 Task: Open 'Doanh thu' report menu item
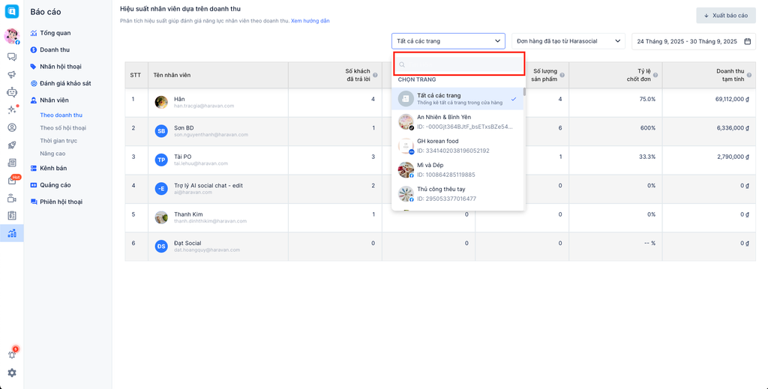(55, 50)
